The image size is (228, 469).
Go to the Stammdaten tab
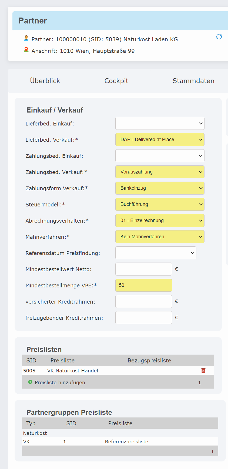click(x=193, y=81)
